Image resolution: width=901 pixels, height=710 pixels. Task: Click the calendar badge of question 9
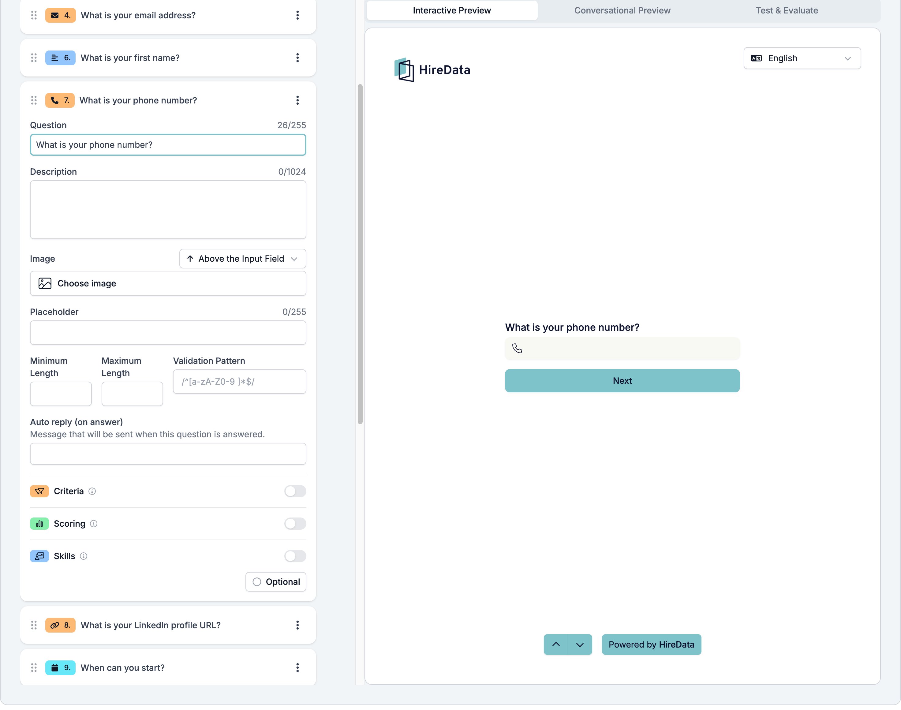point(60,667)
